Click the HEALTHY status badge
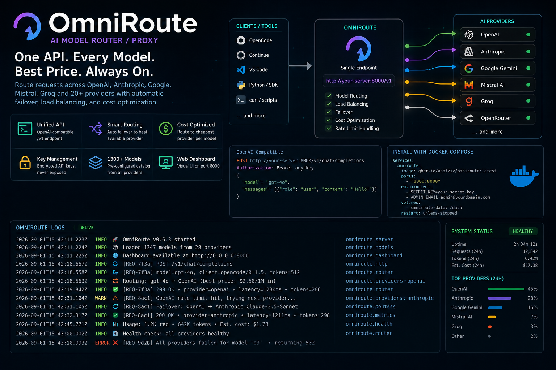 click(523, 231)
